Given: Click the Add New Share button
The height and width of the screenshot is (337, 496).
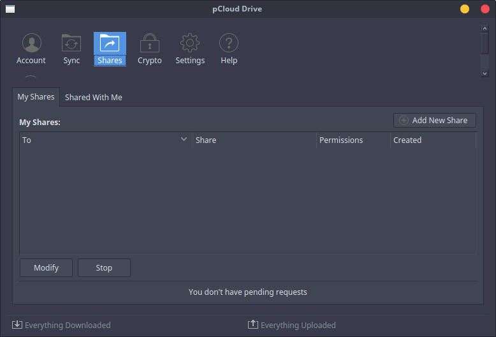Looking at the screenshot, I should [x=435, y=121].
